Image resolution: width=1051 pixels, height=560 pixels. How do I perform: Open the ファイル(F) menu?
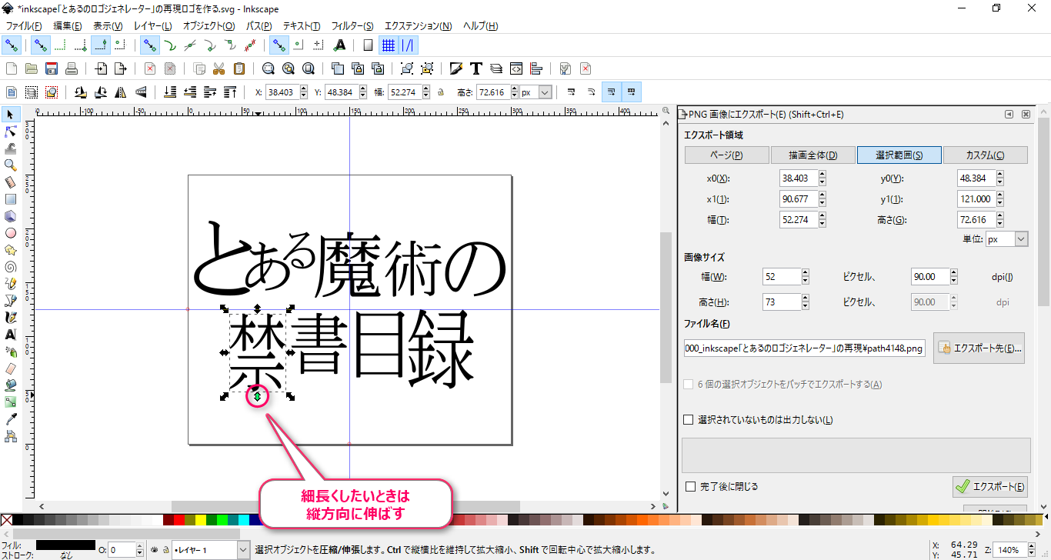(x=24, y=26)
